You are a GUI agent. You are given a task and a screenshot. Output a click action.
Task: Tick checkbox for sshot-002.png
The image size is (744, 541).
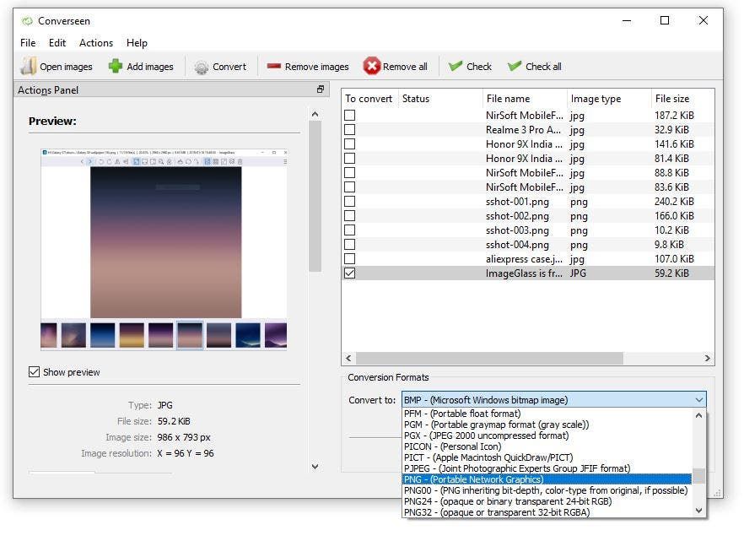tap(350, 215)
